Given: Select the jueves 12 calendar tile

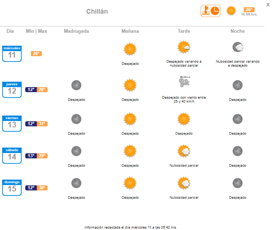Looking at the screenshot, I should (12, 90).
